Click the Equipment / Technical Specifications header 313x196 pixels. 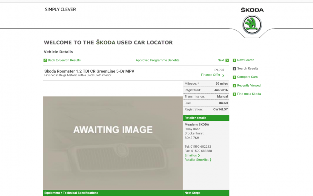pyautogui.click(x=113, y=193)
